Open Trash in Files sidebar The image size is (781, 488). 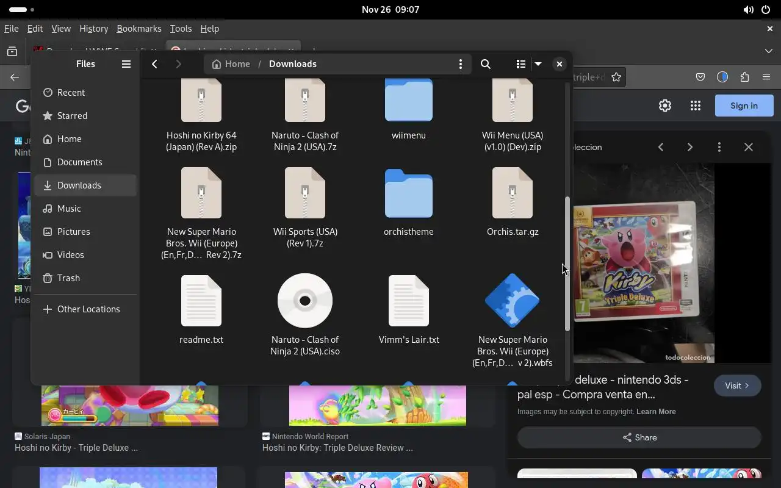[85, 278]
